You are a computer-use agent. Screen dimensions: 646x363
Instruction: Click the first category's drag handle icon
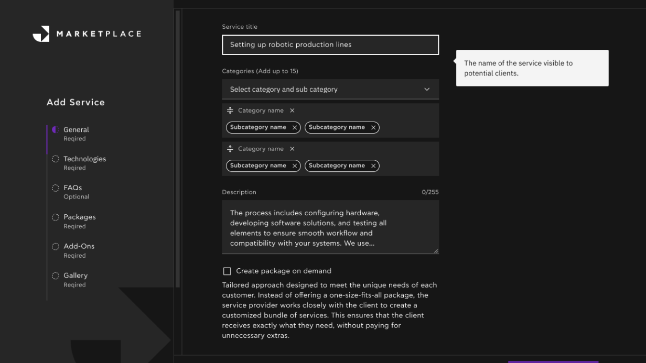tap(230, 111)
